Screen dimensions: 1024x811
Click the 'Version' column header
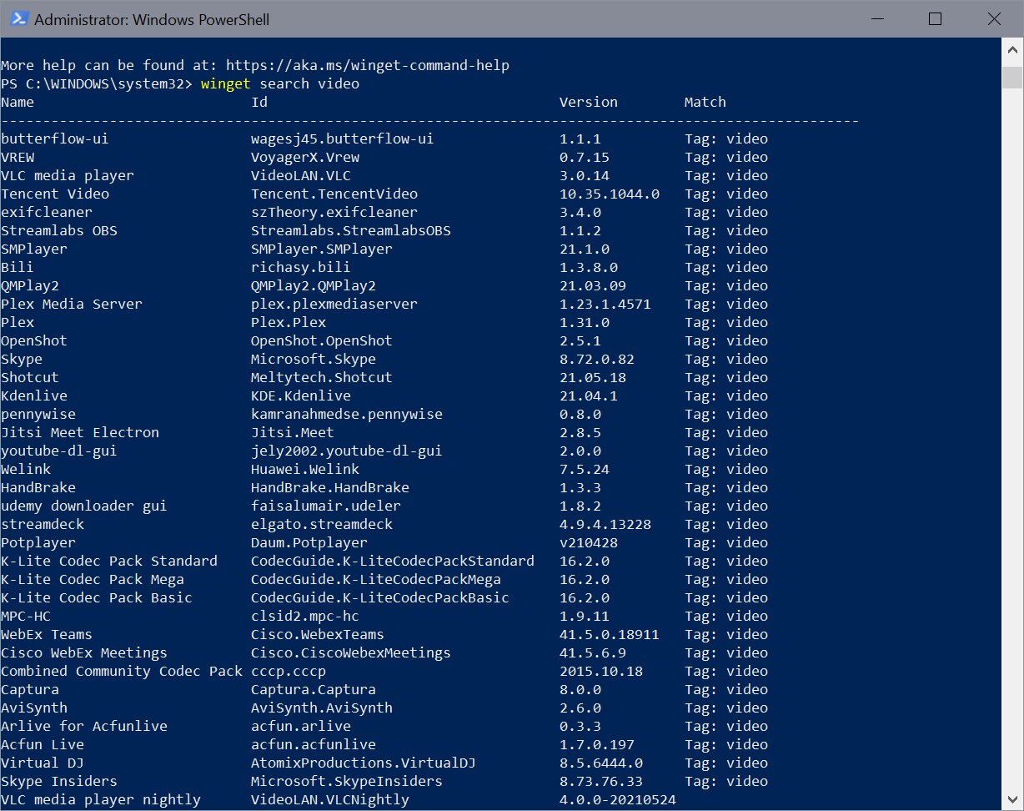pyautogui.click(x=588, y=102)
